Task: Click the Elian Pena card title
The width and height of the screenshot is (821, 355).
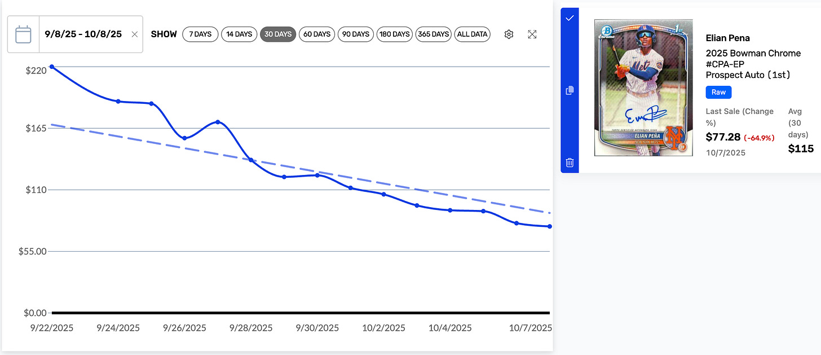Action: pyautogui.click(x=728, y=38)
